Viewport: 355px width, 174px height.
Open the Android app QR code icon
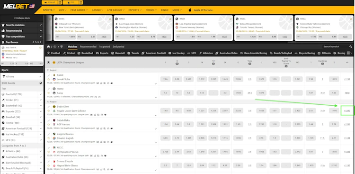click(60, 2)
